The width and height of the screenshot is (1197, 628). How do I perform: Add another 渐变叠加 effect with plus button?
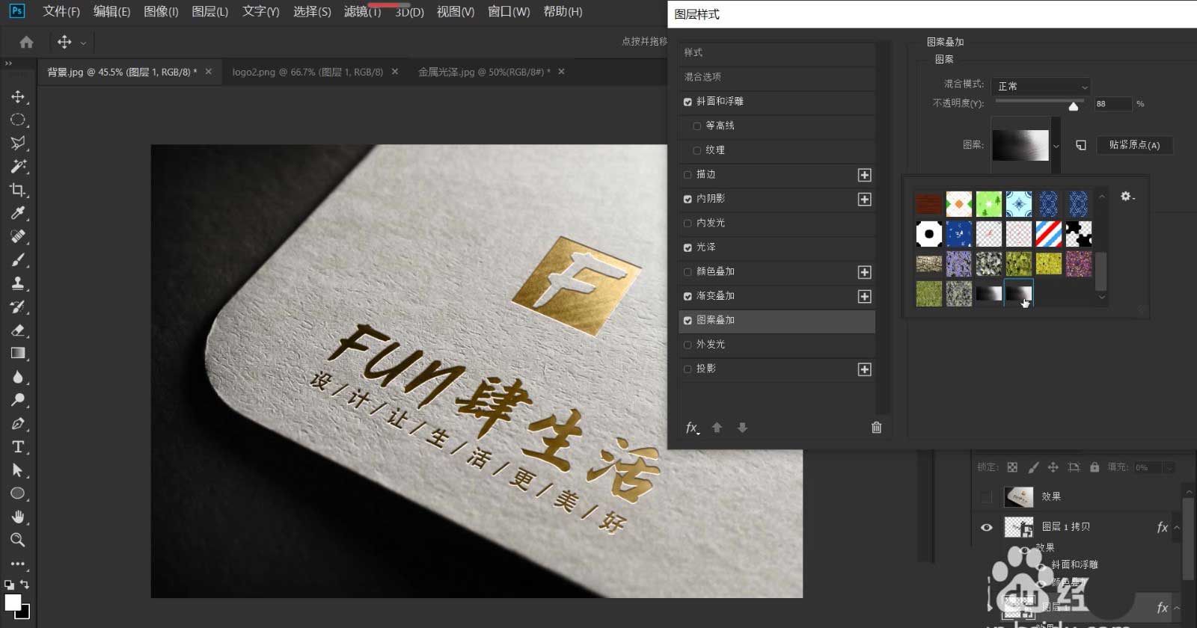(864, 297)
